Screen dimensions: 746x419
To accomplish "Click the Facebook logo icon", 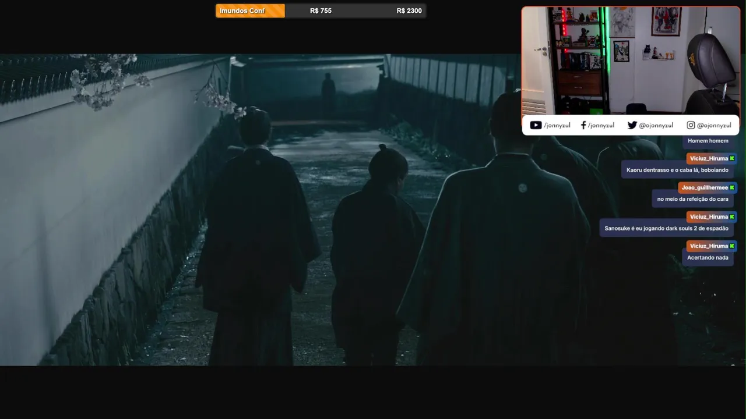I will pos(583,125).
